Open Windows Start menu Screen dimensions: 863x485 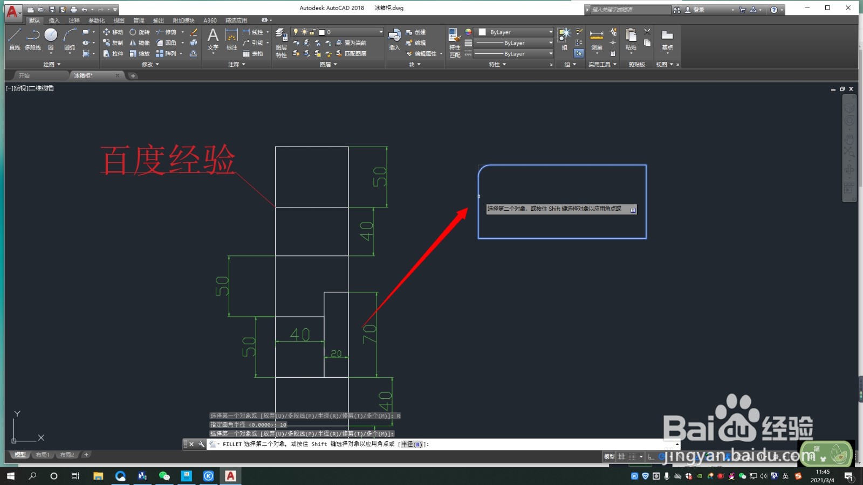coord(10,476)
